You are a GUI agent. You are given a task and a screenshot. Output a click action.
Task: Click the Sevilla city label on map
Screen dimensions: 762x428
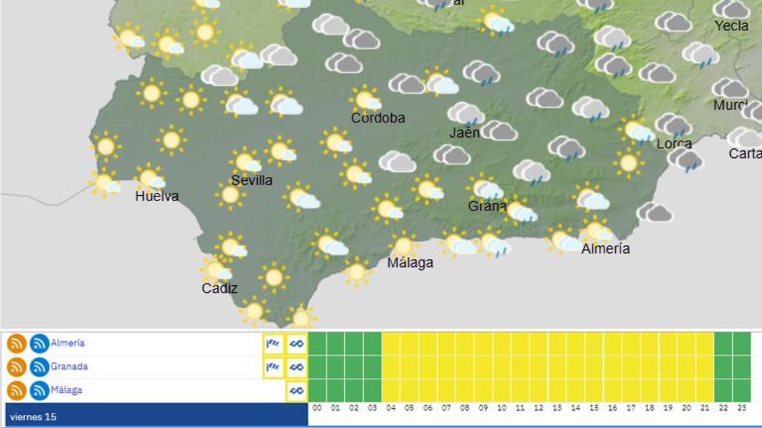(x=251, y=180)
